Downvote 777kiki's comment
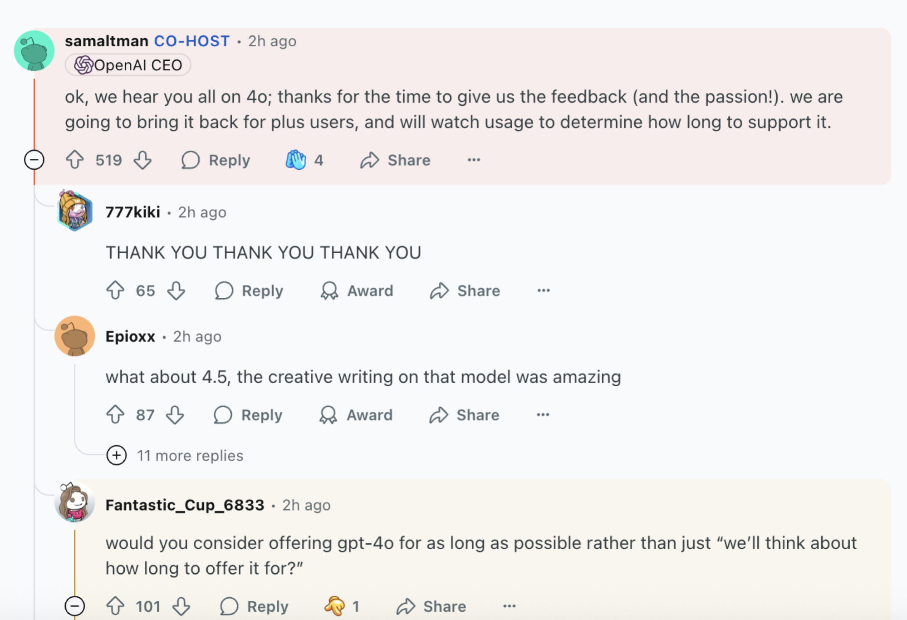 (176, 290)
